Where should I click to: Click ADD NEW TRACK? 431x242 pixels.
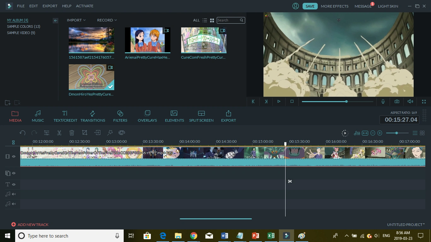(x=30, y=225)
